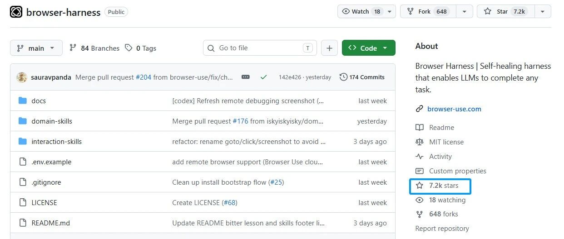
Task: Star the repository
Action: [506, 11]
